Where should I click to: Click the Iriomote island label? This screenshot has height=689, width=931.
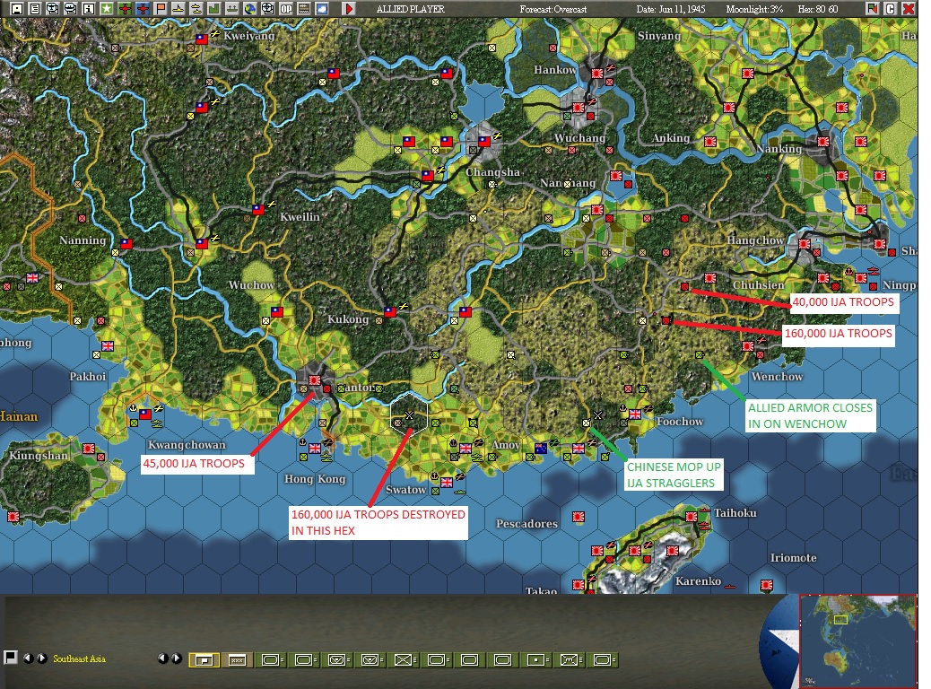click(793, 558)
